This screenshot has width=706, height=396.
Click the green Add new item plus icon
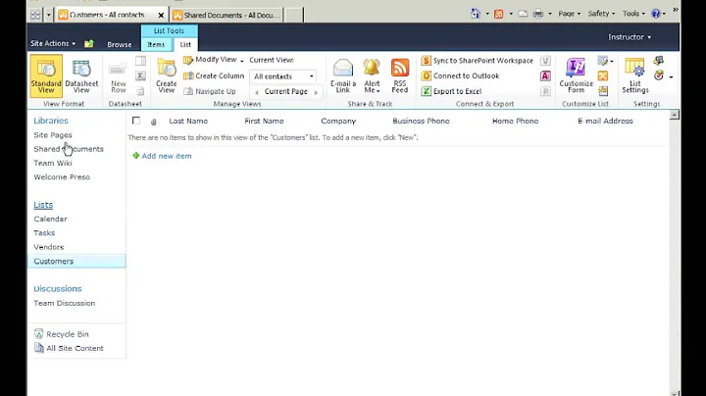pyautogui.click(x=135, y=156)
